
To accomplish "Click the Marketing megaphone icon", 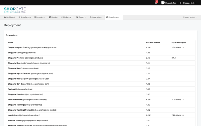I will pyautogui.click(x=61, y=17).
